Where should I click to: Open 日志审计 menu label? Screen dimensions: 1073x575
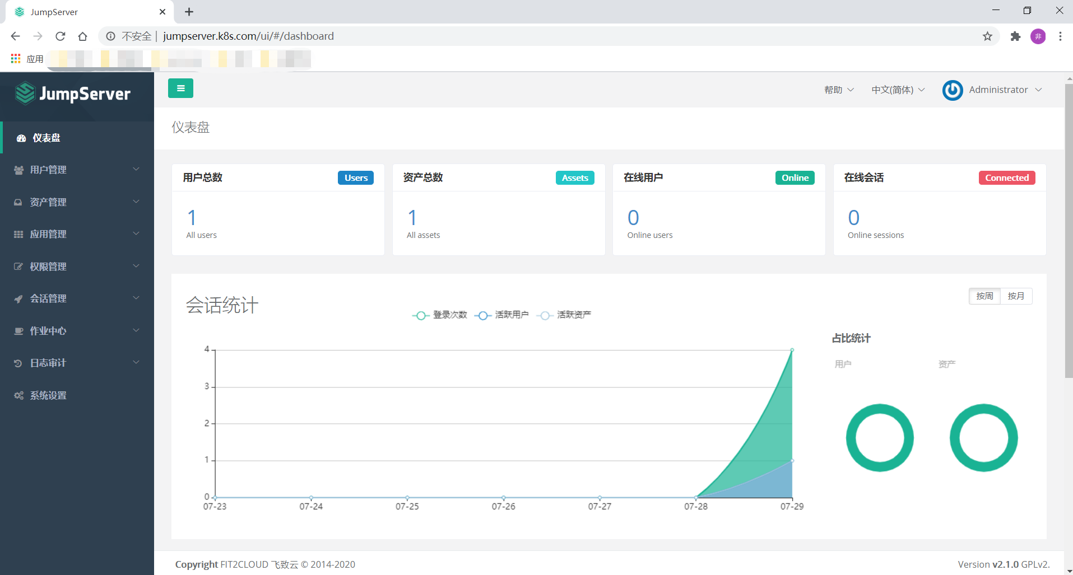coord(48,363)
